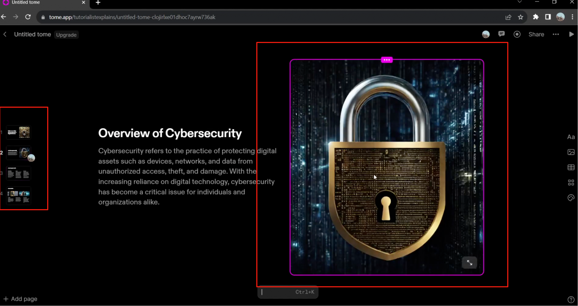The image size is (578, 306).
Task: Play the presentation
Action: point(571,34)
